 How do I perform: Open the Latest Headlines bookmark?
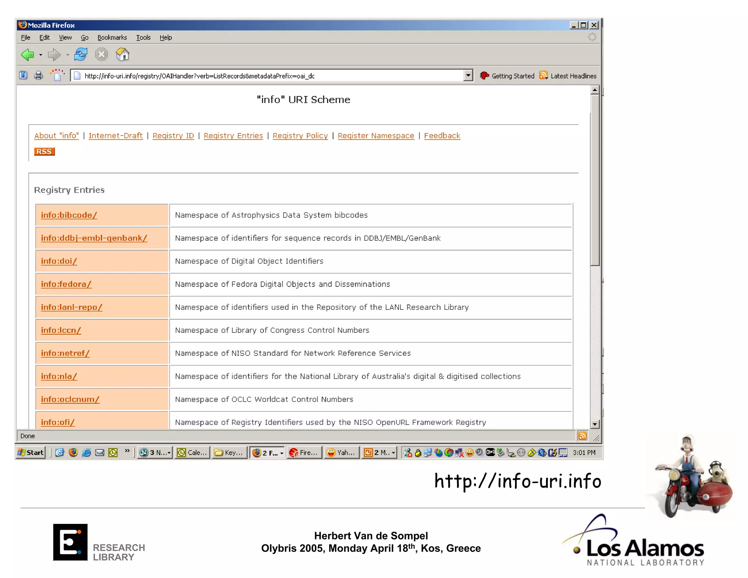point(573,76)
